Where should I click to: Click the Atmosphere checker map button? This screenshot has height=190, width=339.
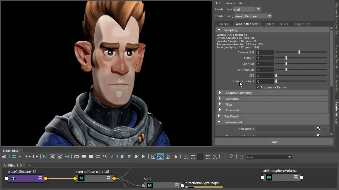[318, 129]
